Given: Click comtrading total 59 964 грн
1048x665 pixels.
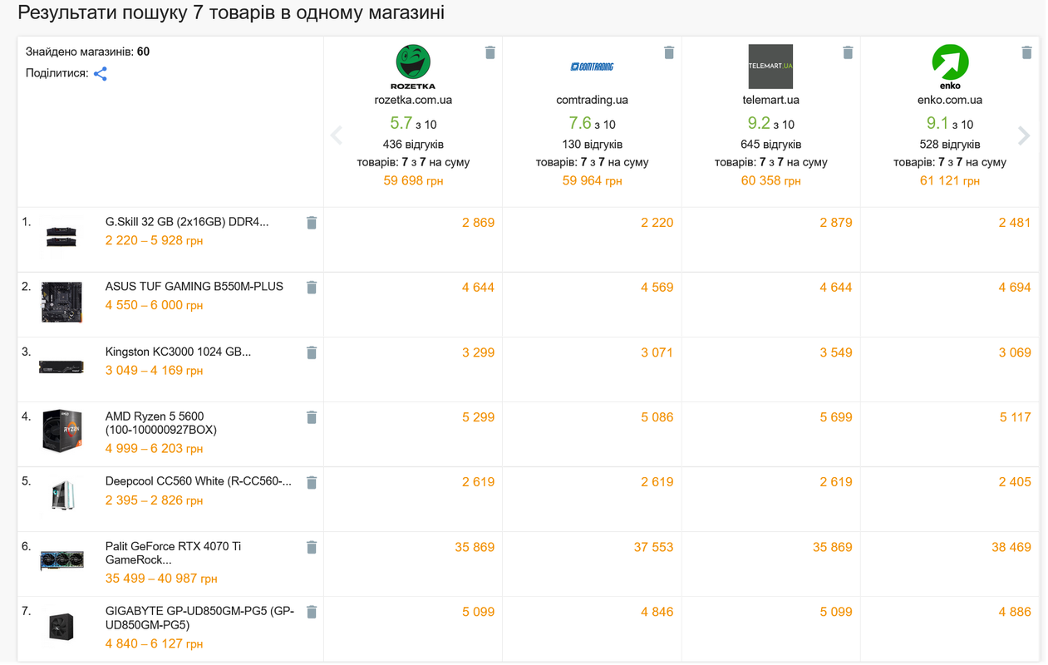Looking at the screenshot, I should pyautogui.click(x=592, y=180).
